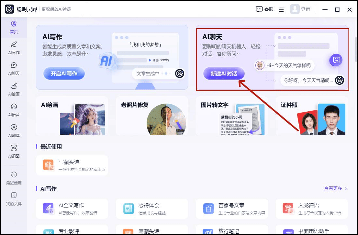Open the 心得体会 tool icon

[x=129, y=208]
